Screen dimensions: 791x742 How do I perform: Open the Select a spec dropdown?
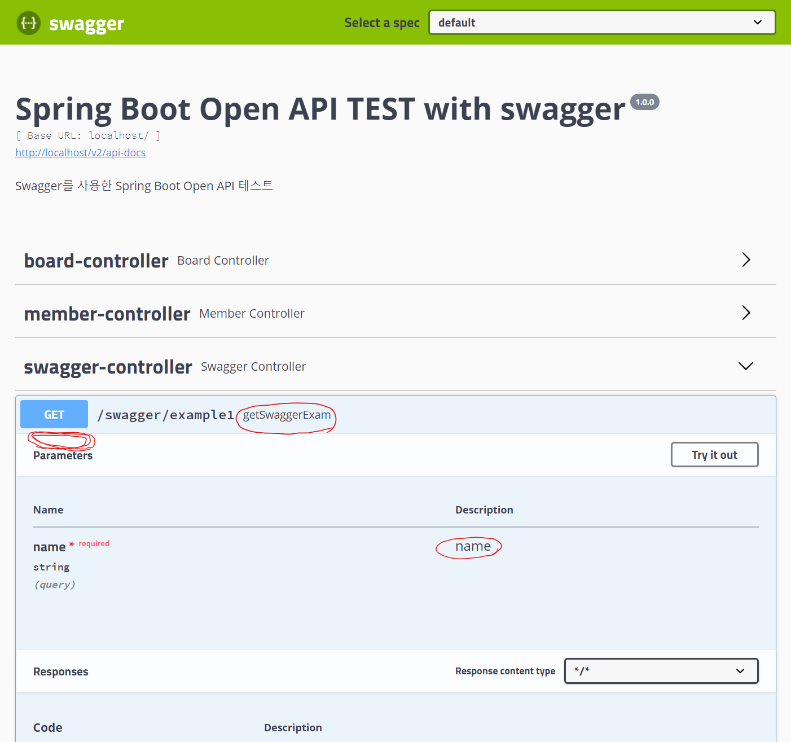[602, 23]
